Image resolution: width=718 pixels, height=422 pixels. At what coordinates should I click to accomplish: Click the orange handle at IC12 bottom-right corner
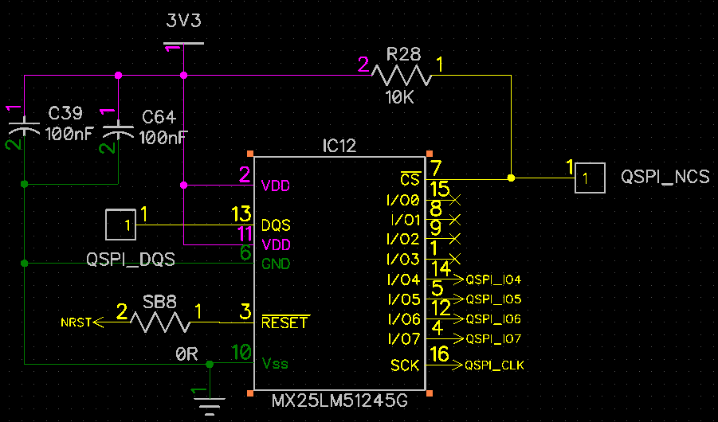click(x=429, y=393)
